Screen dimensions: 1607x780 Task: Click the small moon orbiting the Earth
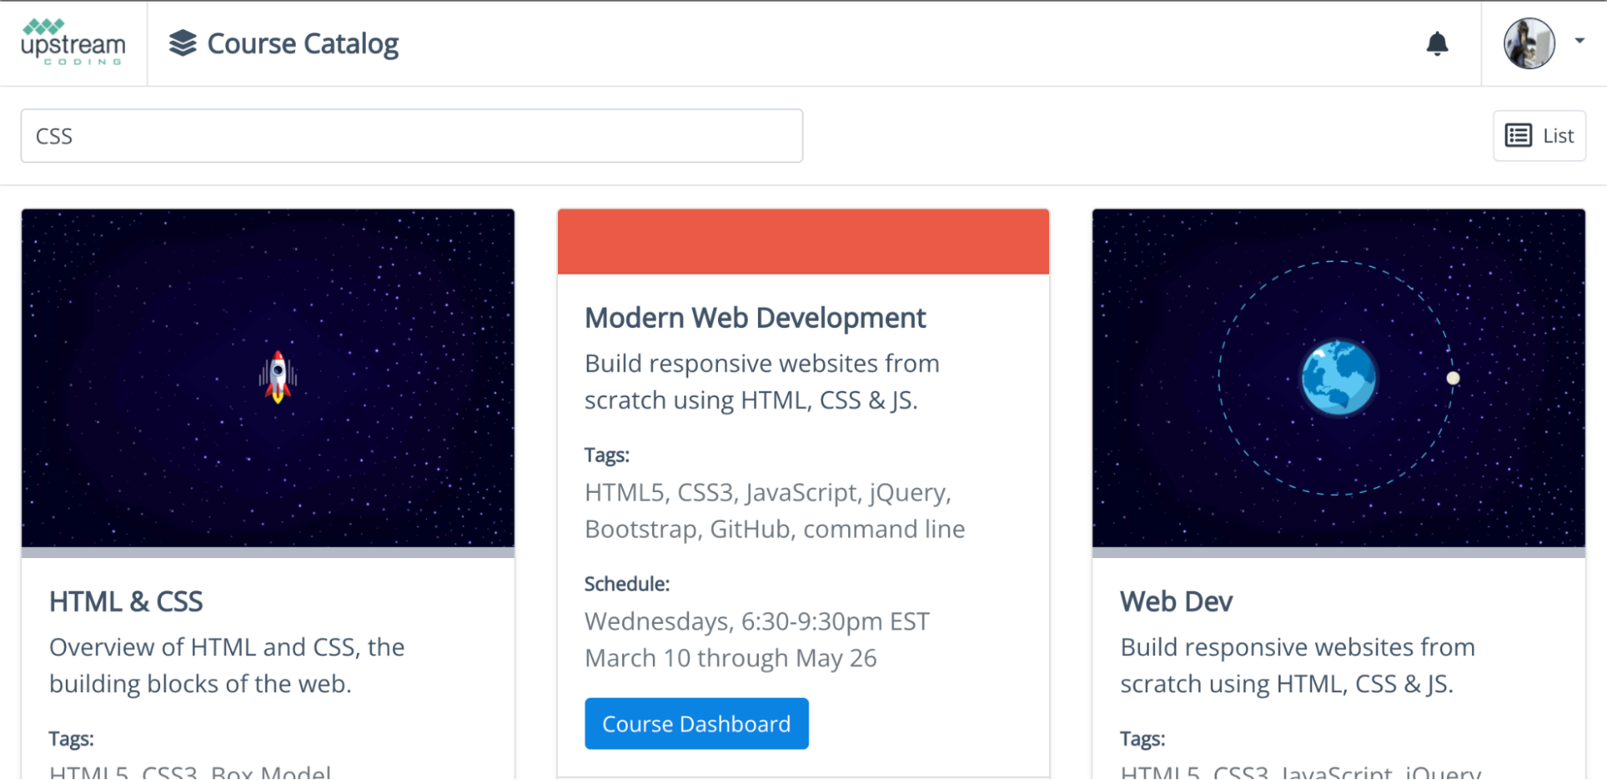point(1453,378)
